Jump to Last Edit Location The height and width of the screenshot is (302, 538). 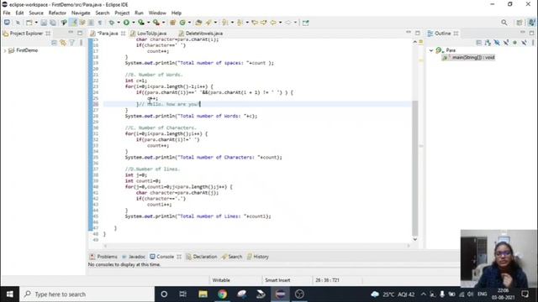[x=255, y=23]
